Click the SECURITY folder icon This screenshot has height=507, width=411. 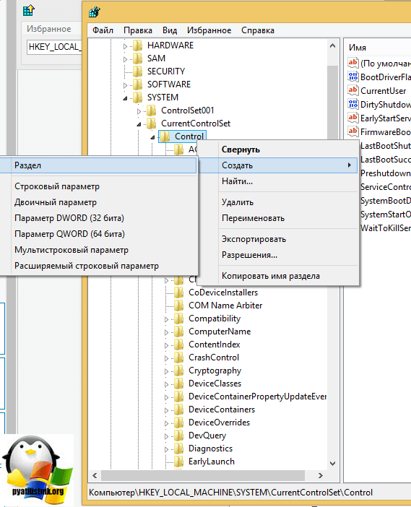[138, 71]
